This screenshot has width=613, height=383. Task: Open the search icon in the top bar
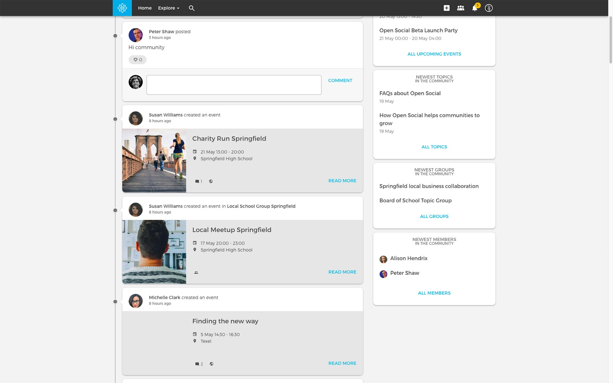[192, 8]
